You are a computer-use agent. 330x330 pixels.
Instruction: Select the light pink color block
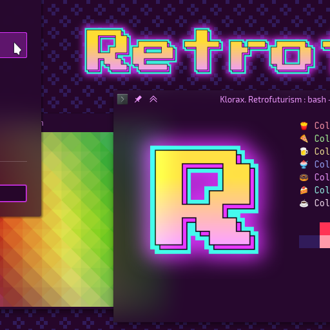point(325,242)
